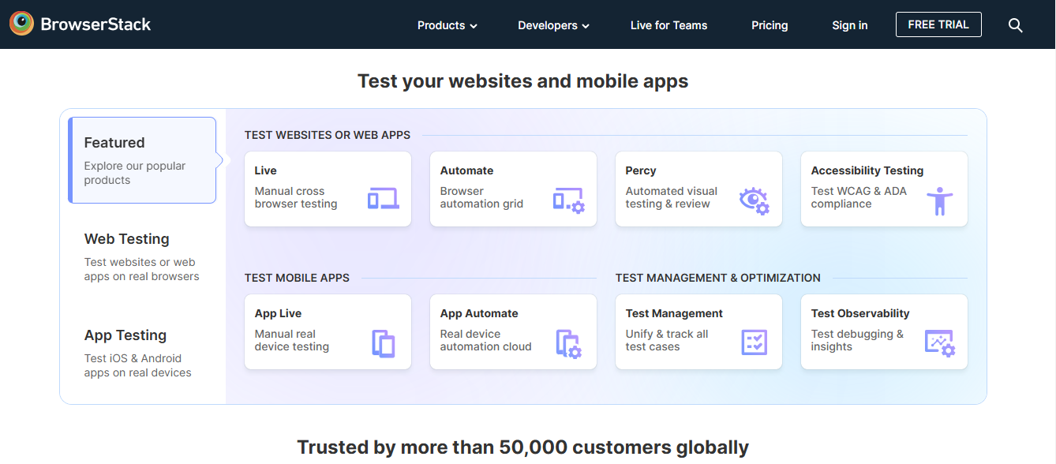Select the Test Observability insights icon

941,343
